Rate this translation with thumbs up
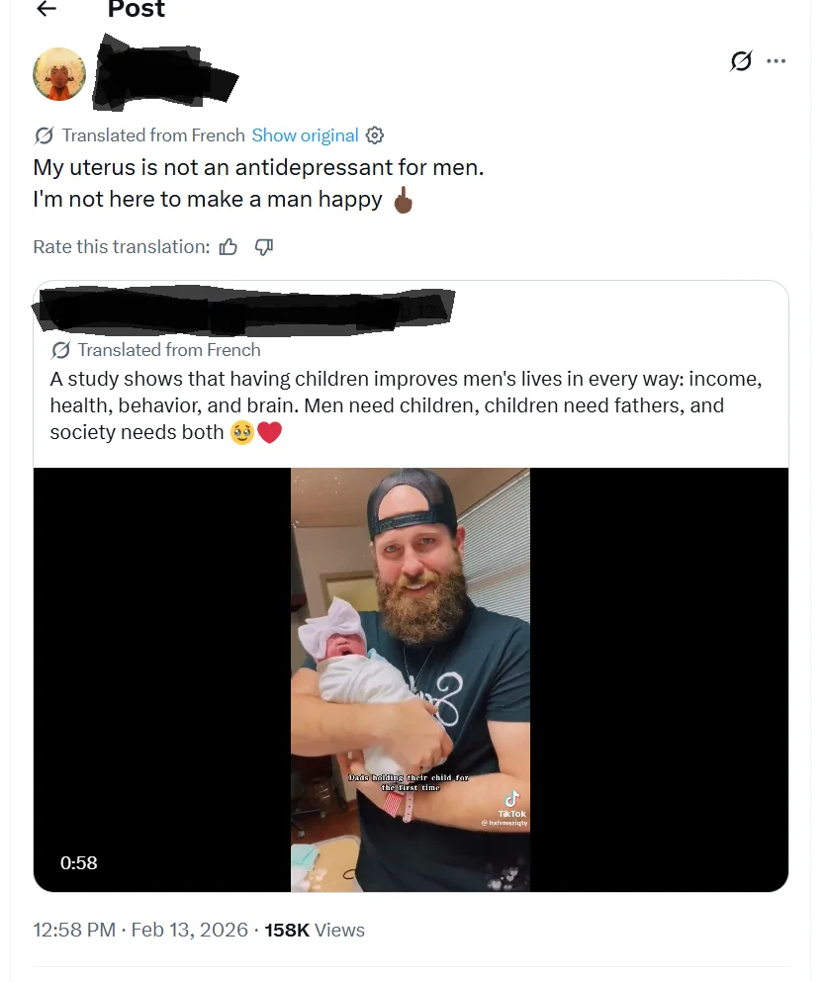This screenshot has width=826, height=982. click(229, 247)
